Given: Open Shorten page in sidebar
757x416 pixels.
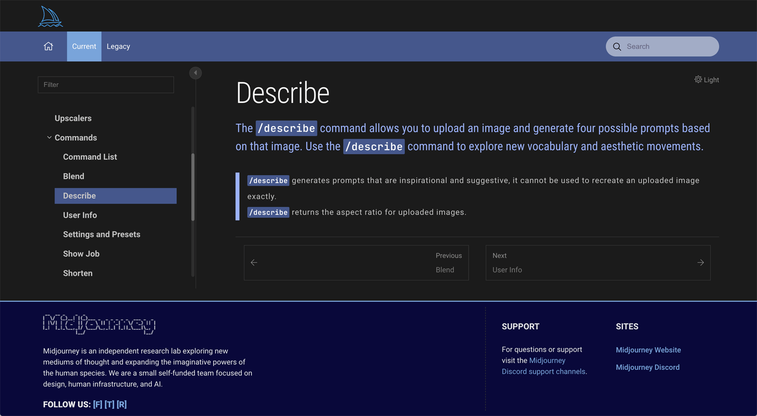Looking at the screenshot, I should tap(78, 273).
